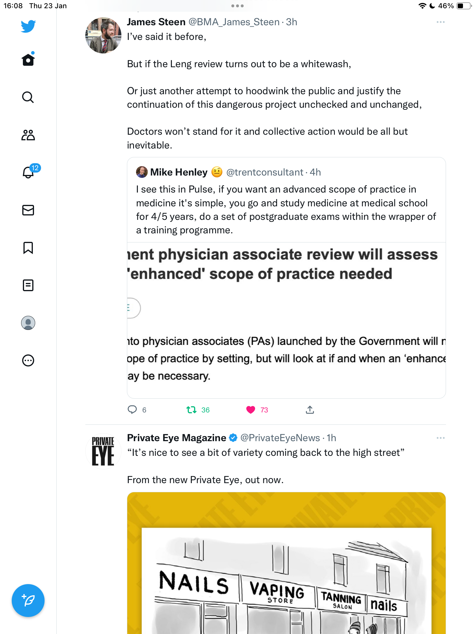Open Messages envelope icon
Viewport: 475px width, 634px height.
pos(28,210)
